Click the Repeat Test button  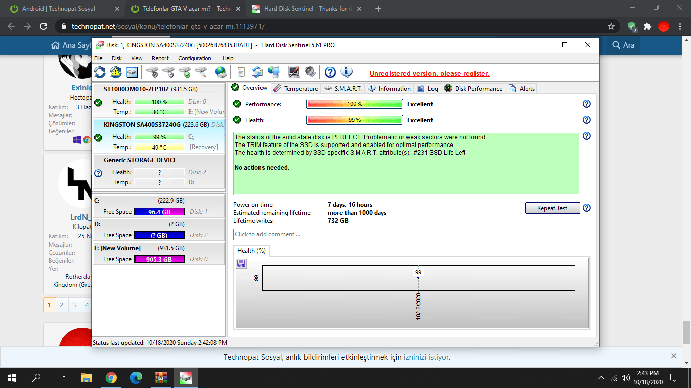552,208
